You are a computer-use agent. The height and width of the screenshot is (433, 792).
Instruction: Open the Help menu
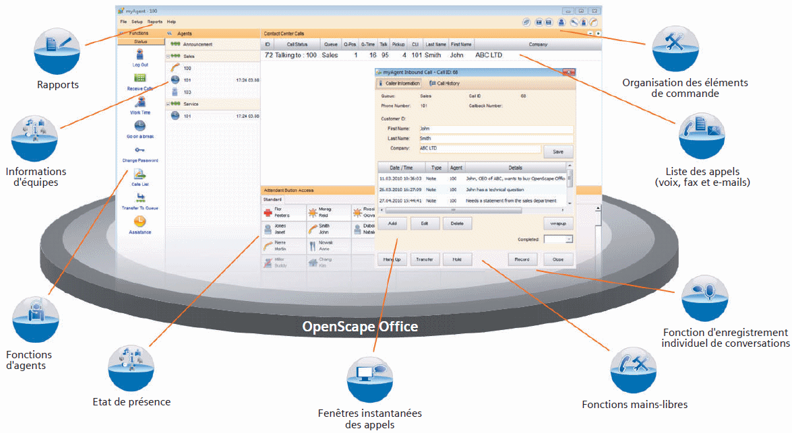172,22
